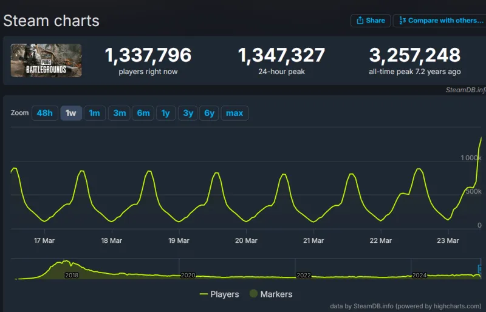Click the 20 Mar axis label

[x=246, y=240]
